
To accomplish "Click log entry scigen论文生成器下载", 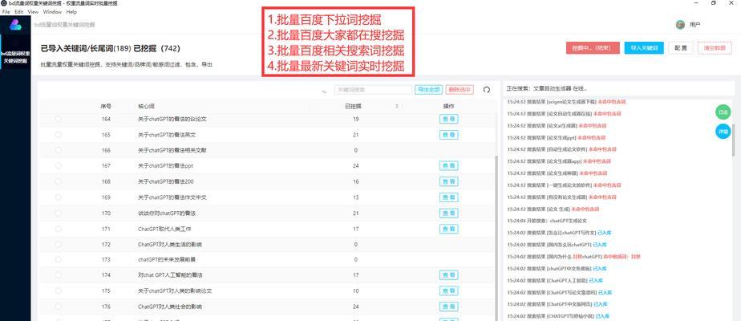I will (x=565, y=102).
